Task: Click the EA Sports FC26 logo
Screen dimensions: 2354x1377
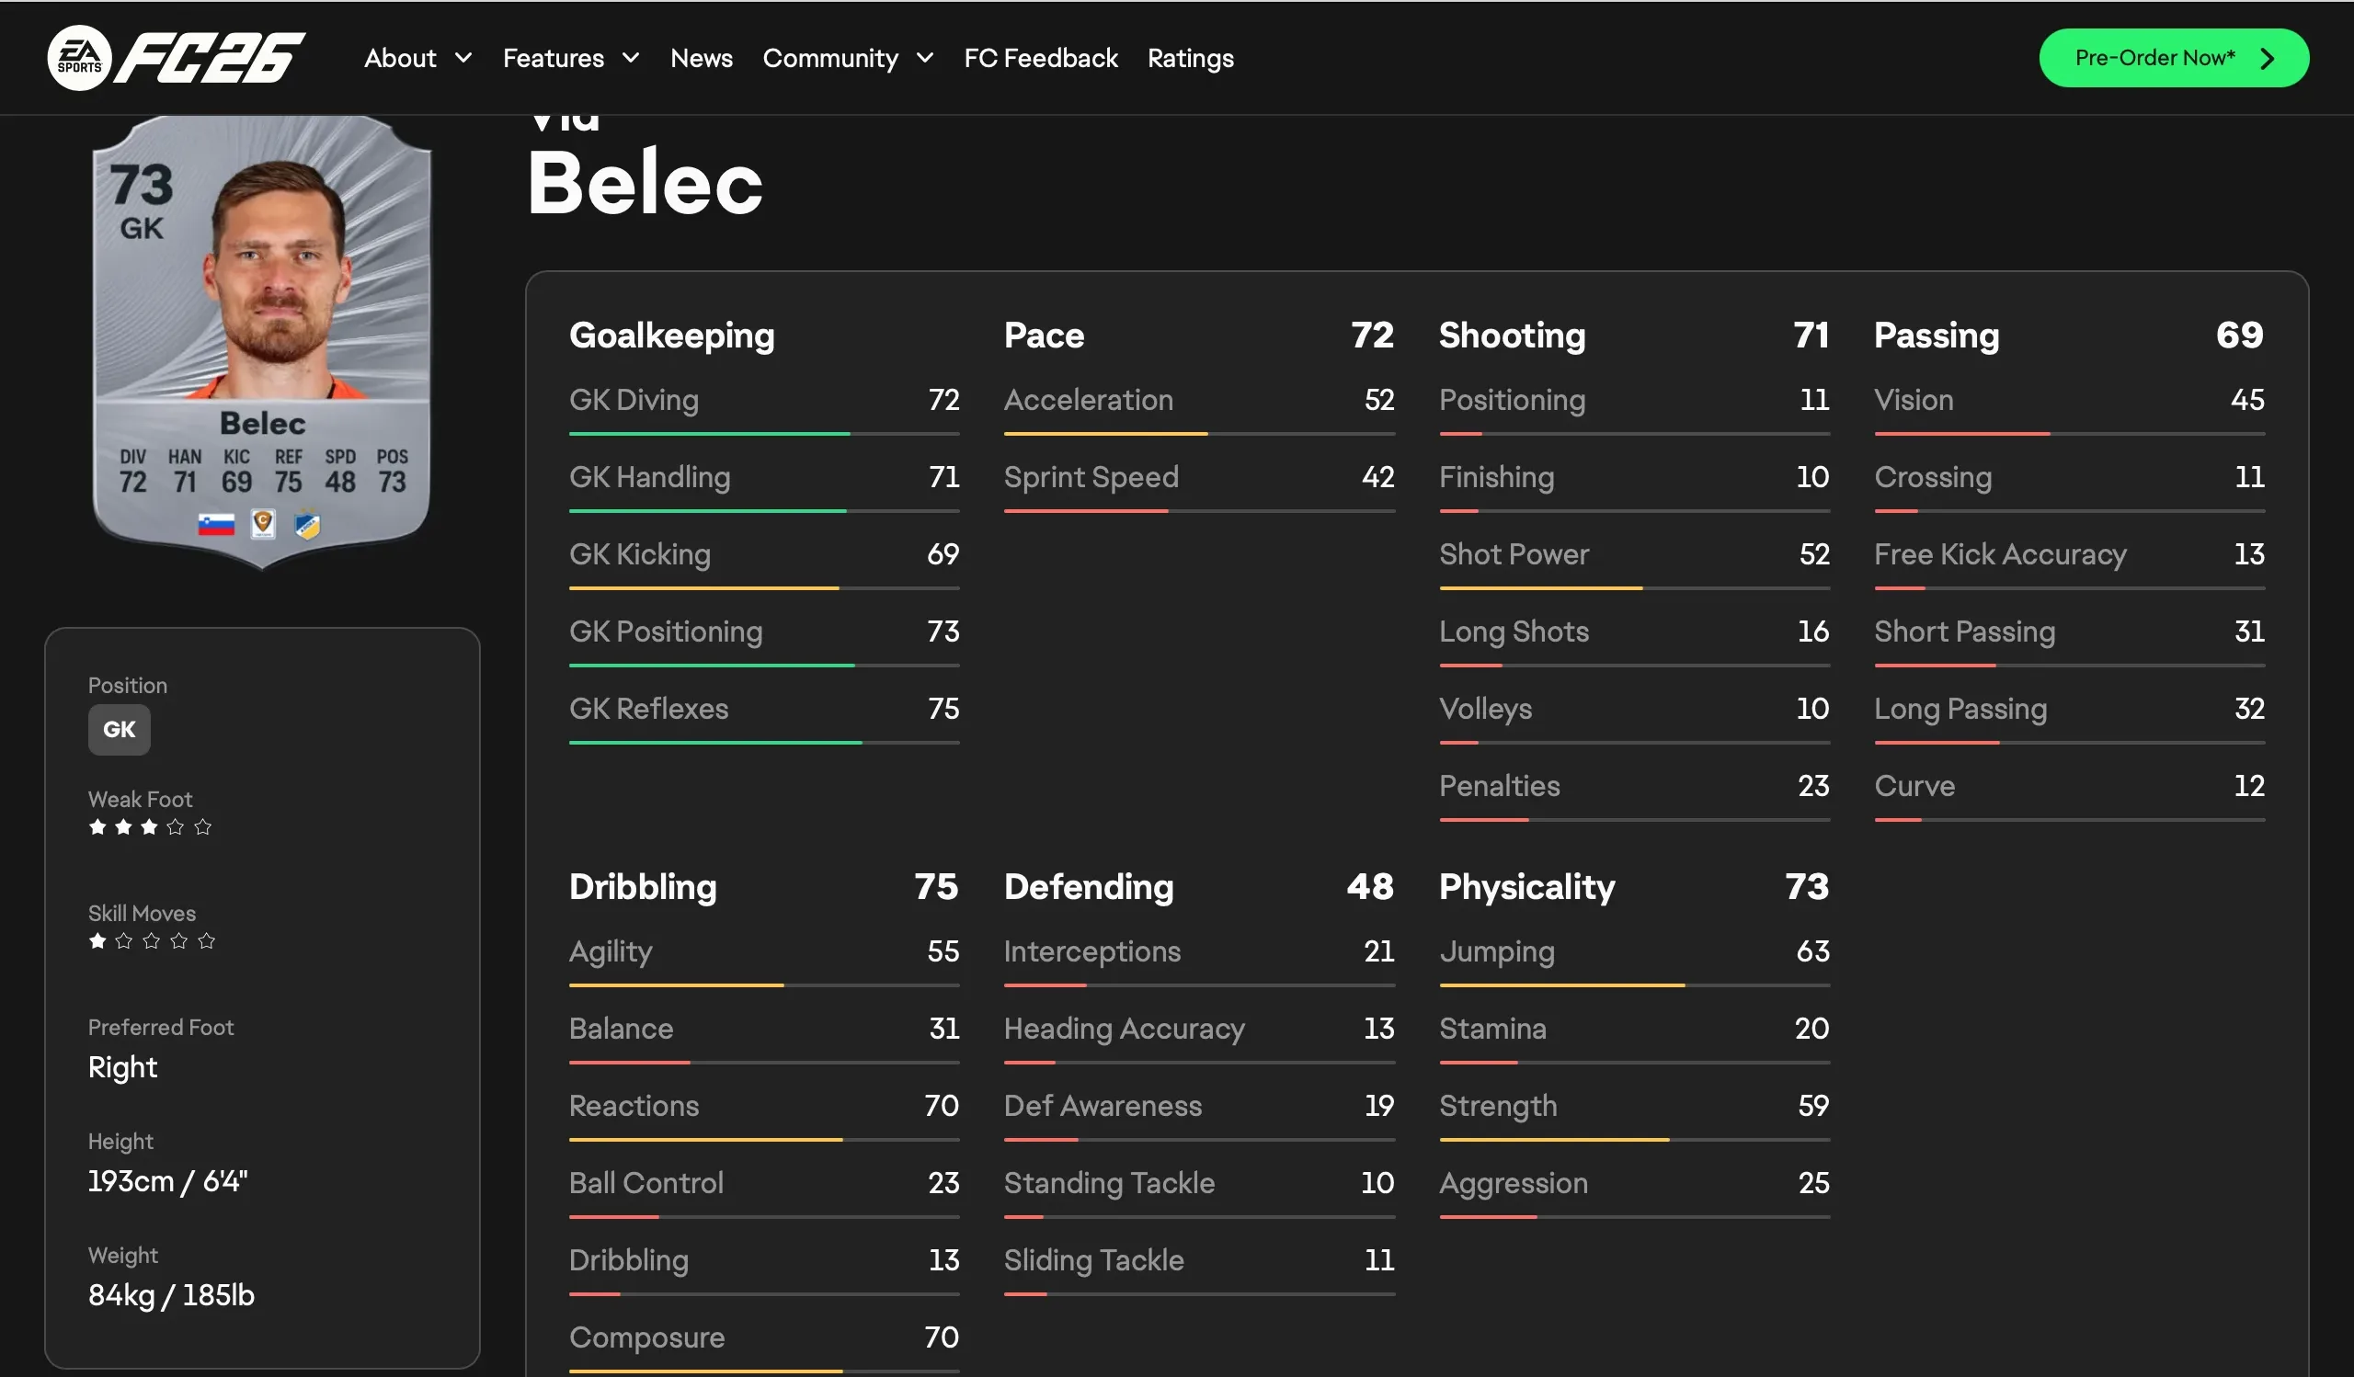Action: pyautogui.click(x=176, y=58)
